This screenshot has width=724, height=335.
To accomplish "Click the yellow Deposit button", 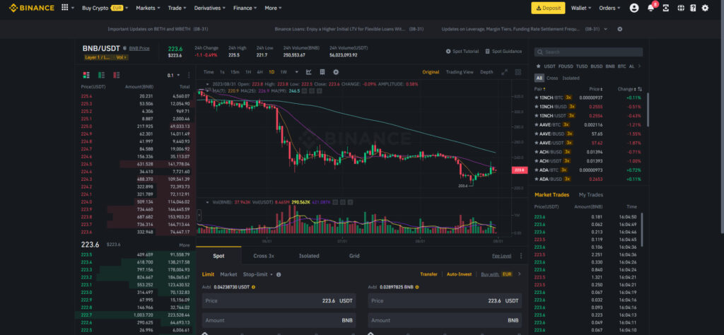I will click(x=548, y=8).
